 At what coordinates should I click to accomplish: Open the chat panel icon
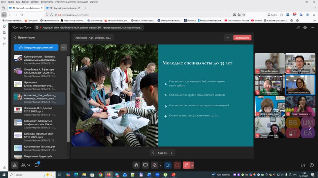click(37, 165)
